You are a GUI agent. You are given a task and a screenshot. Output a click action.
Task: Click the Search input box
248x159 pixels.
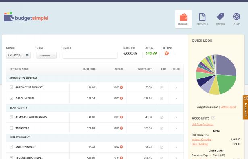(x=90, y=55)
